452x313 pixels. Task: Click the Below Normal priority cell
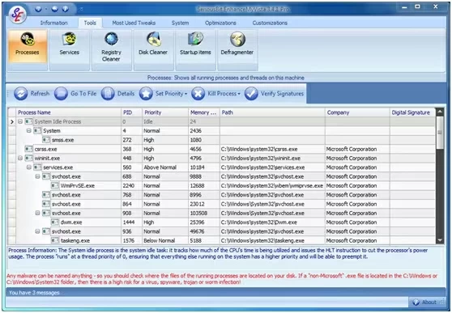(165, 240)
